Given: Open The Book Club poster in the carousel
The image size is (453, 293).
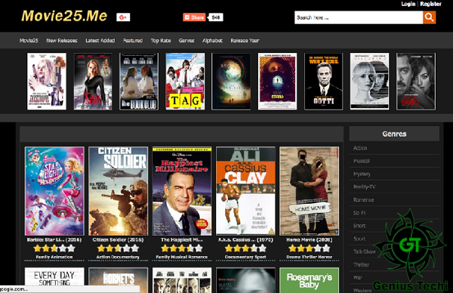Looking at the screenshot, I should (139, 82).
